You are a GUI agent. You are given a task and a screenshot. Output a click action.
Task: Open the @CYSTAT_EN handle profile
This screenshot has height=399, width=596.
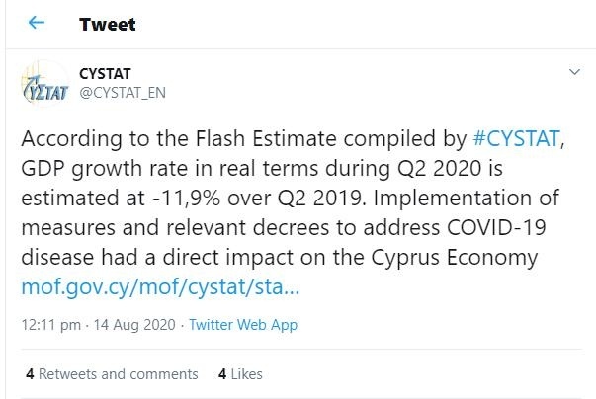(123, 93)
